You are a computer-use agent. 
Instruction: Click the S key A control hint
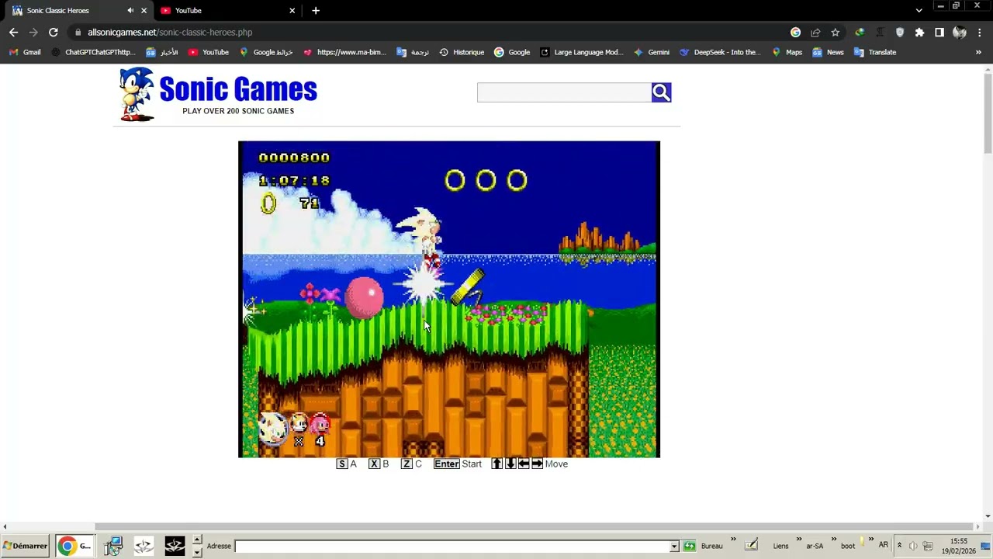tap(346, 464)
